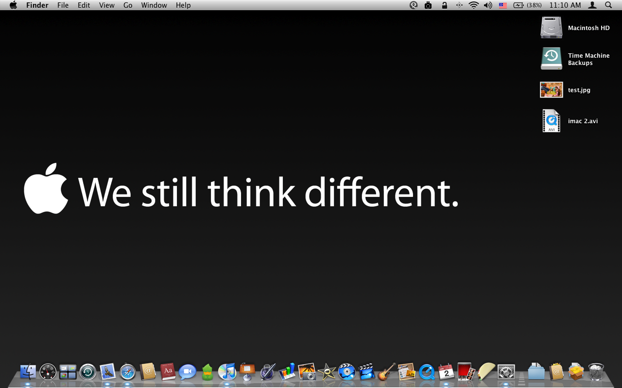Click the "imac 2.avi" file name
Viewport: 622px width, 388px height.
pyautogui.click(x=583, y=121)
